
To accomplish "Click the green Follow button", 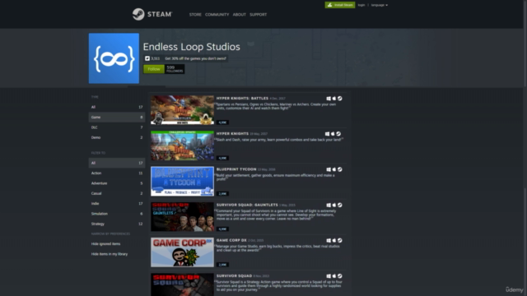I will tap(154, 69).
